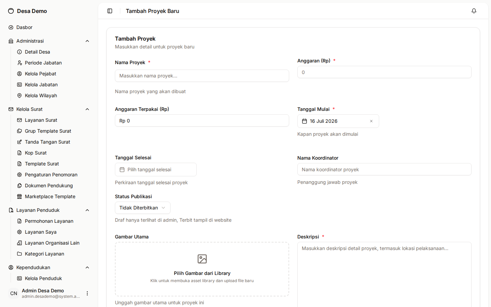Open the Tanggal Selesai date picker
The image size is (491, 307).
click(156, 170)
